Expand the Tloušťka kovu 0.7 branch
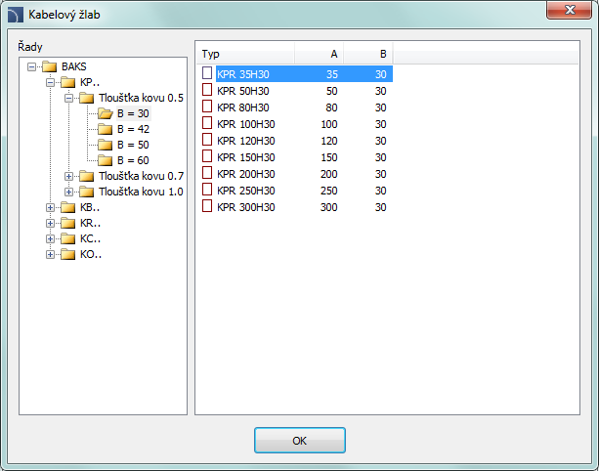Screen dimensions: 599x471 tap(68, 177)
